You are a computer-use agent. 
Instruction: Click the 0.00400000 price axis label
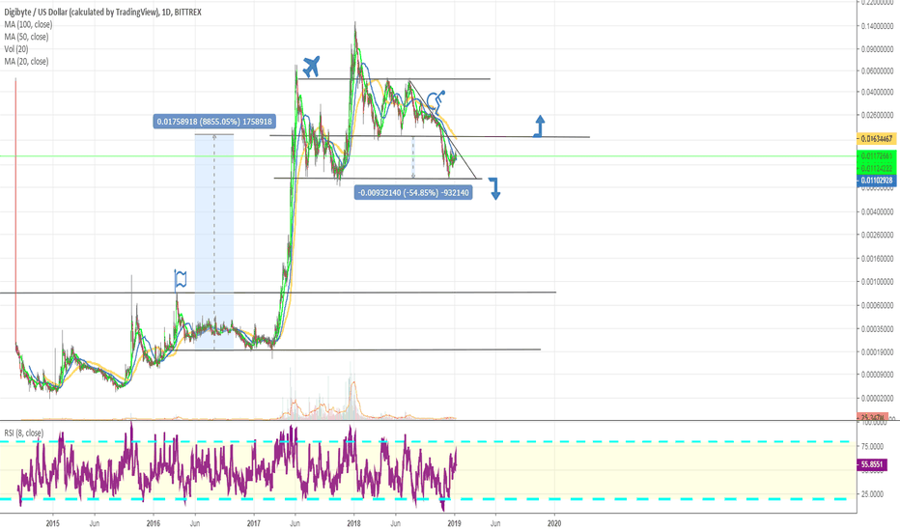877,211
